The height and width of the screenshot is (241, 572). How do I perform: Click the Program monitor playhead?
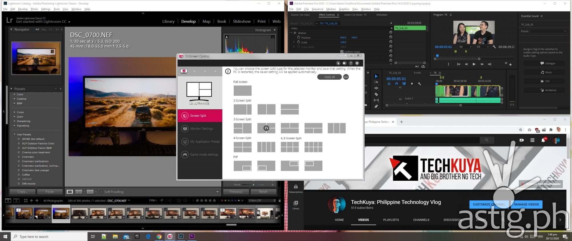437,56
